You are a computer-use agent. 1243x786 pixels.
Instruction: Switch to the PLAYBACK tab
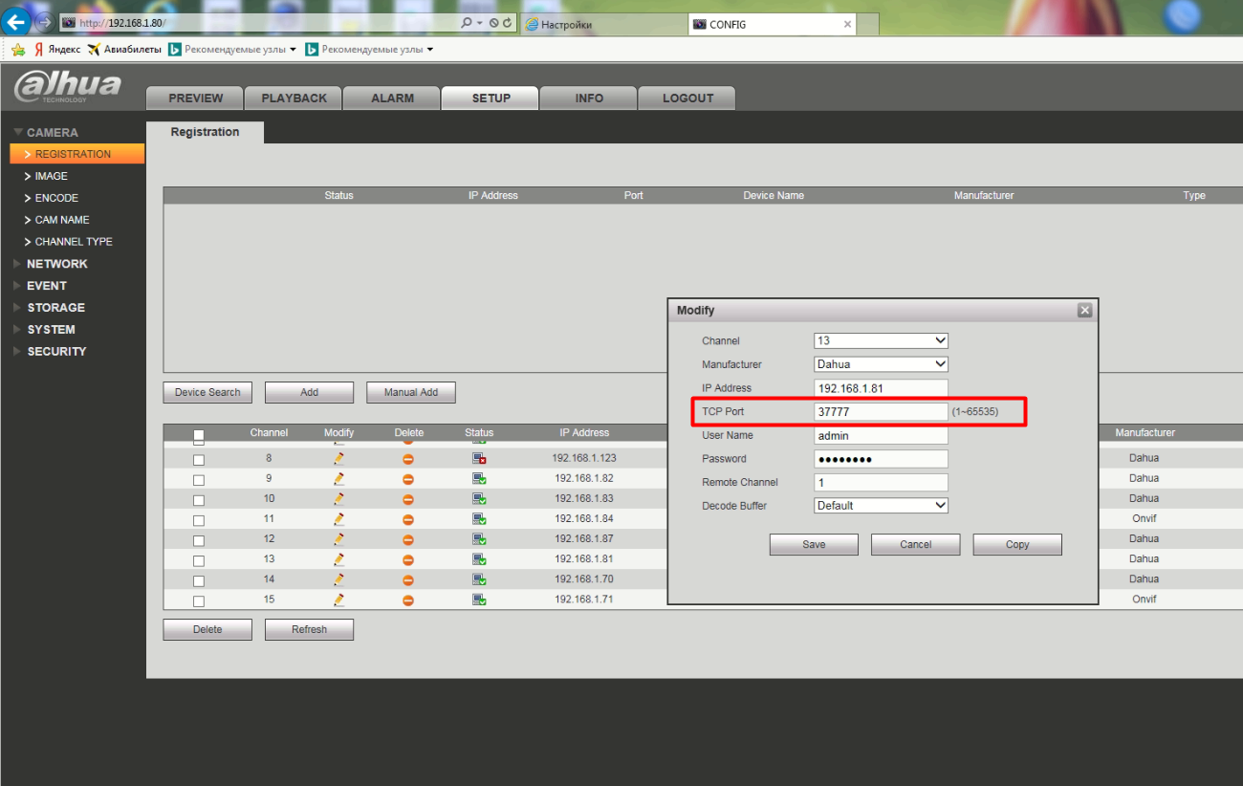click(294, 98)
